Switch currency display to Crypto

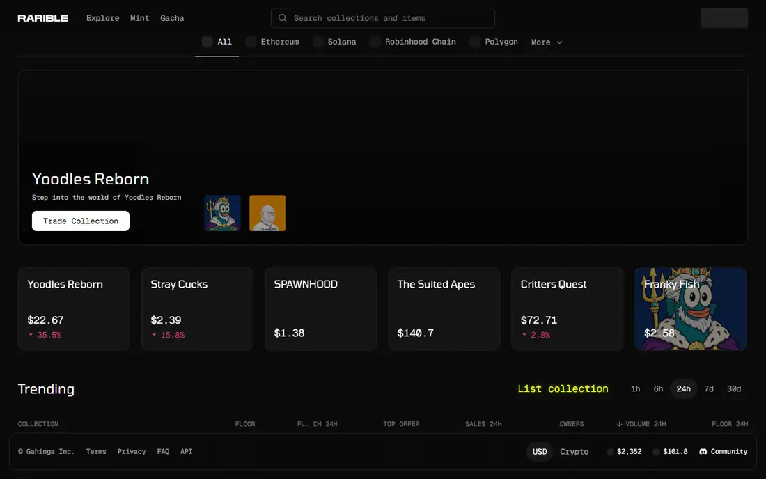(574, 452)
